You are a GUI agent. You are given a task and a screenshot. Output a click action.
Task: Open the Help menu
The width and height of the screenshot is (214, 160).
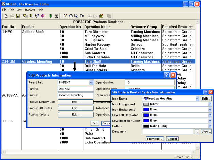coord(40,10)
